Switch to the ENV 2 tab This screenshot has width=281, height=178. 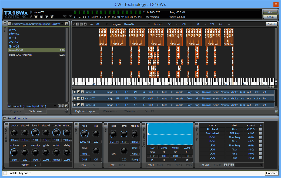click(x=160, y=165)
